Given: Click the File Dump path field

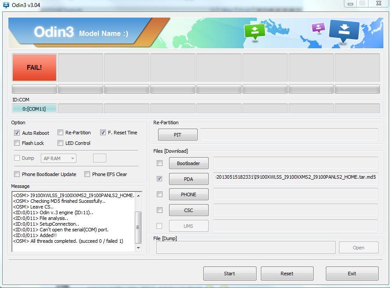Looking at the screenshot, I should coord(246,248).
